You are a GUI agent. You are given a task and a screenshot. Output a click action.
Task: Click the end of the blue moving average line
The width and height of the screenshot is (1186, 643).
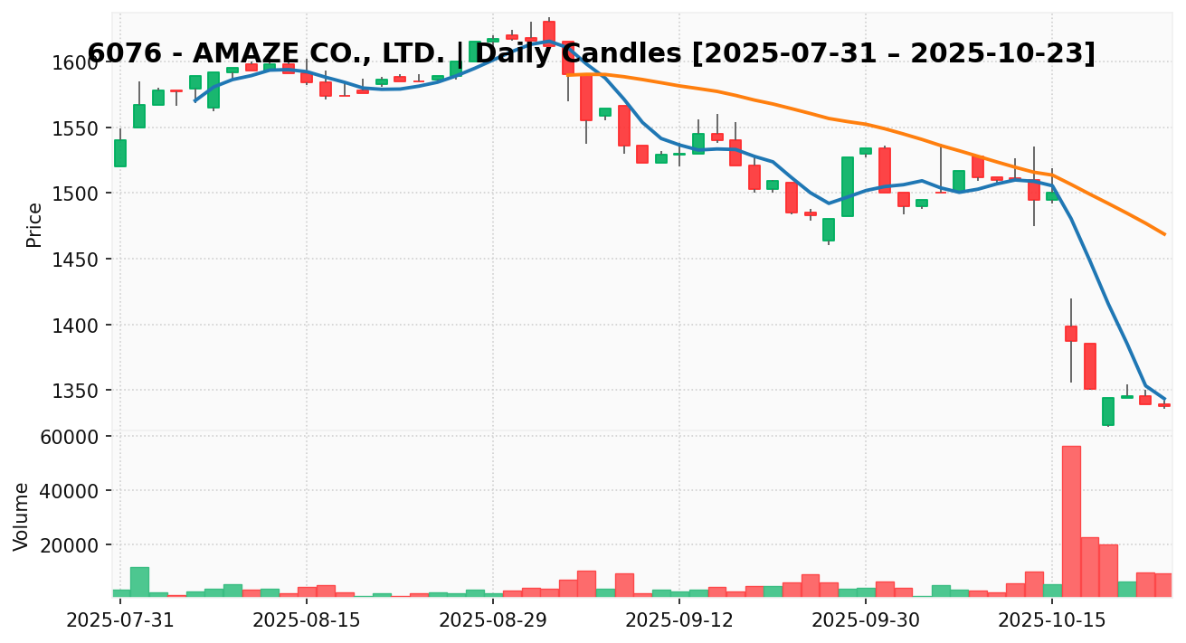click(1164, 399)
